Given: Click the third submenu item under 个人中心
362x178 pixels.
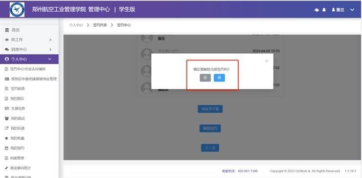Looking at the screenshot, I should (x=18, y=89).
